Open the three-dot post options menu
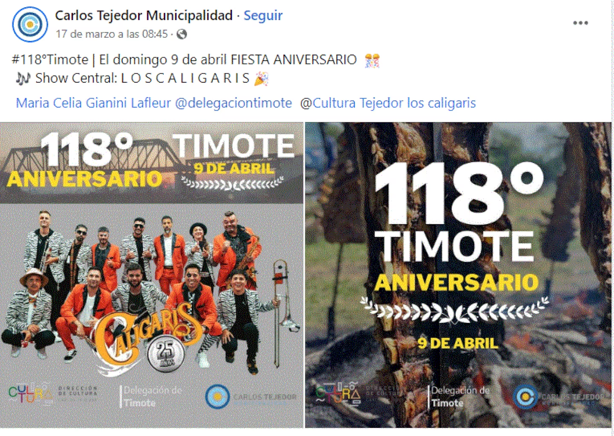614x436 pixels. click(x=580, y=23)
